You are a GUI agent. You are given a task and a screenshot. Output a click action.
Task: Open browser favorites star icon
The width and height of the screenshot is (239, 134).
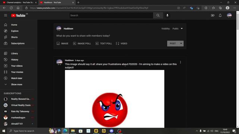(213, 8)
